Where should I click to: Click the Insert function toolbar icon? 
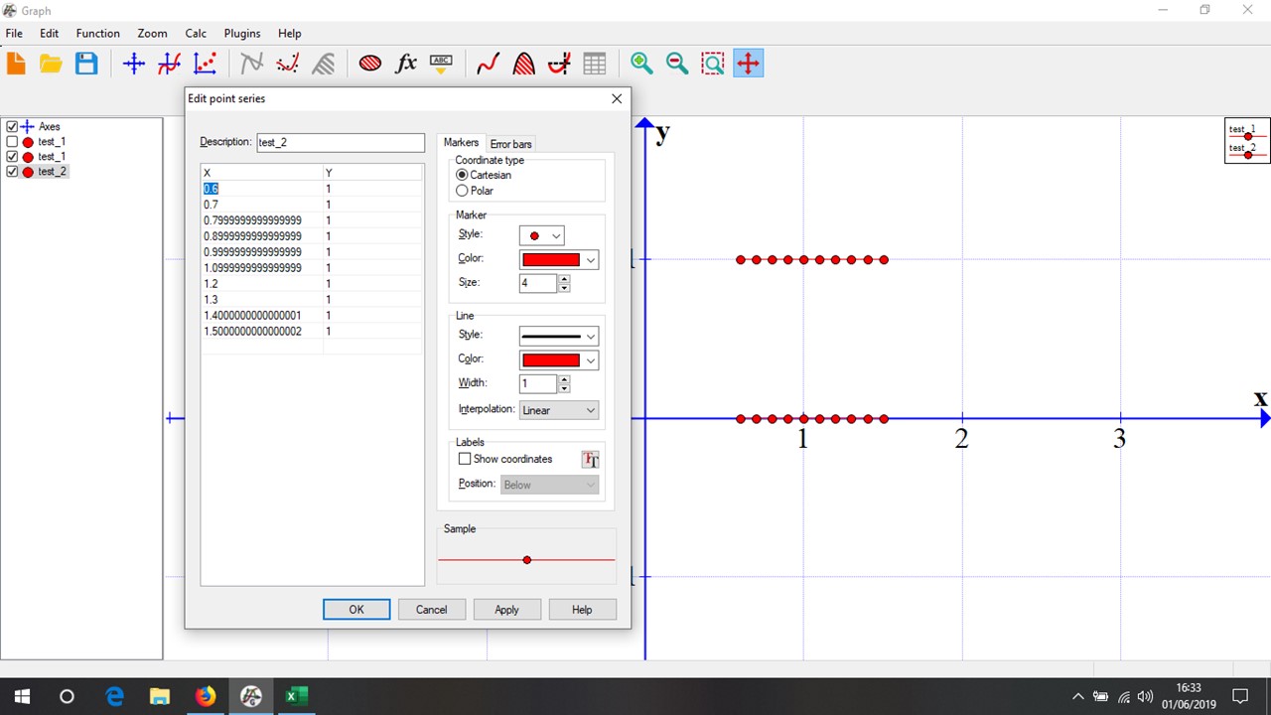pos(170,64)
